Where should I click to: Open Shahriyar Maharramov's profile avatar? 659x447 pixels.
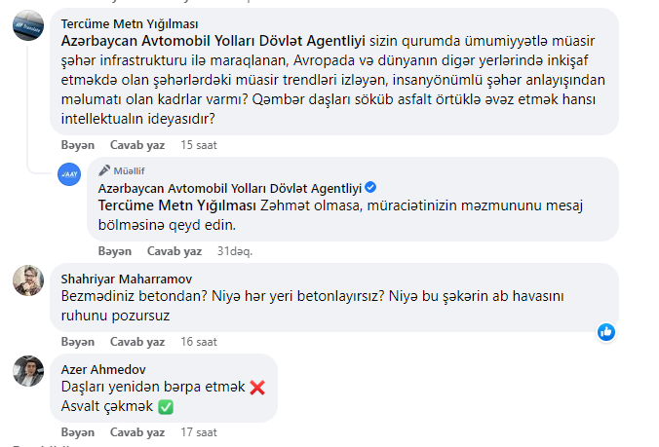click(27, 279)
